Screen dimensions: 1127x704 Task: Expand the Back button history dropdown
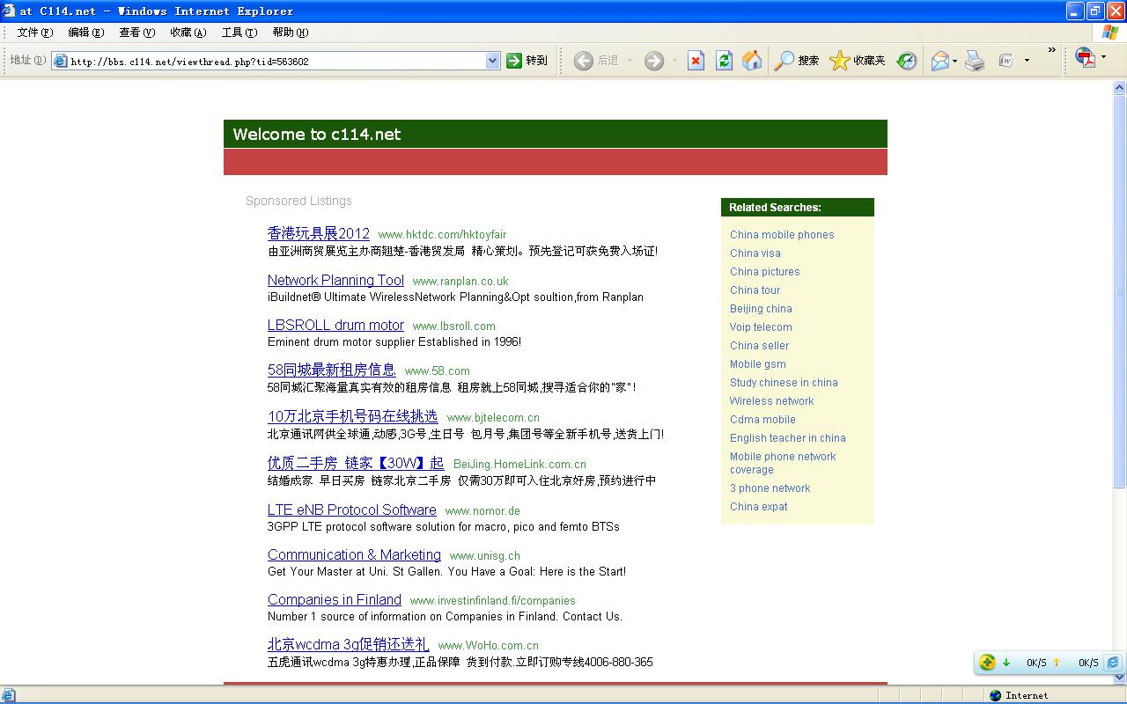(630, 61)
